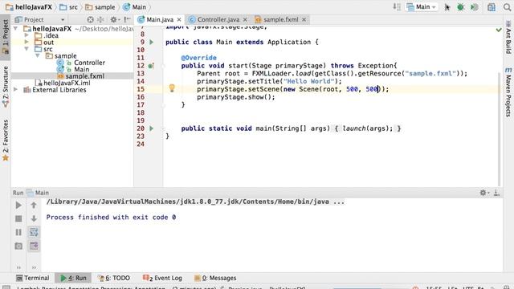Open Search Everywhere magnifier icon
Viewport: 514px width, 289px height.
[507, 7]
